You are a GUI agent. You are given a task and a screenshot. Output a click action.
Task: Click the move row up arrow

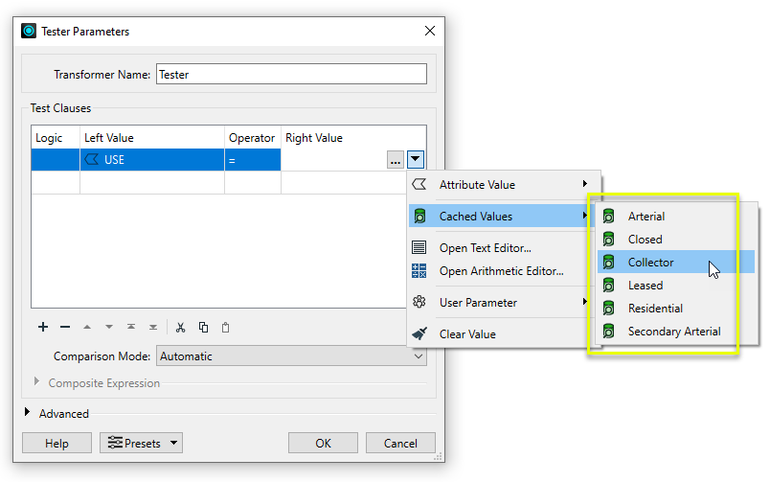87,327
